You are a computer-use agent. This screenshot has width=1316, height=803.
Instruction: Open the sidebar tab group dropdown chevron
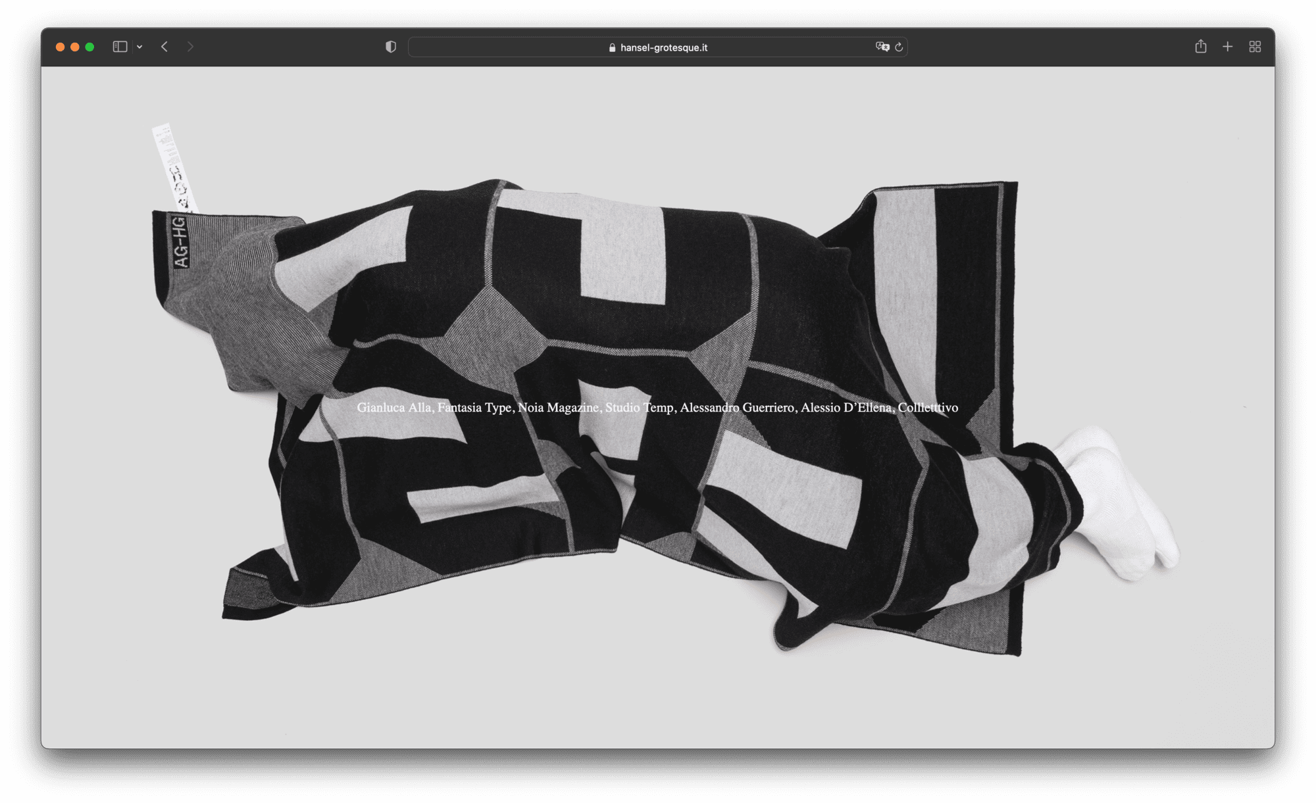click(x=139, y=47)
